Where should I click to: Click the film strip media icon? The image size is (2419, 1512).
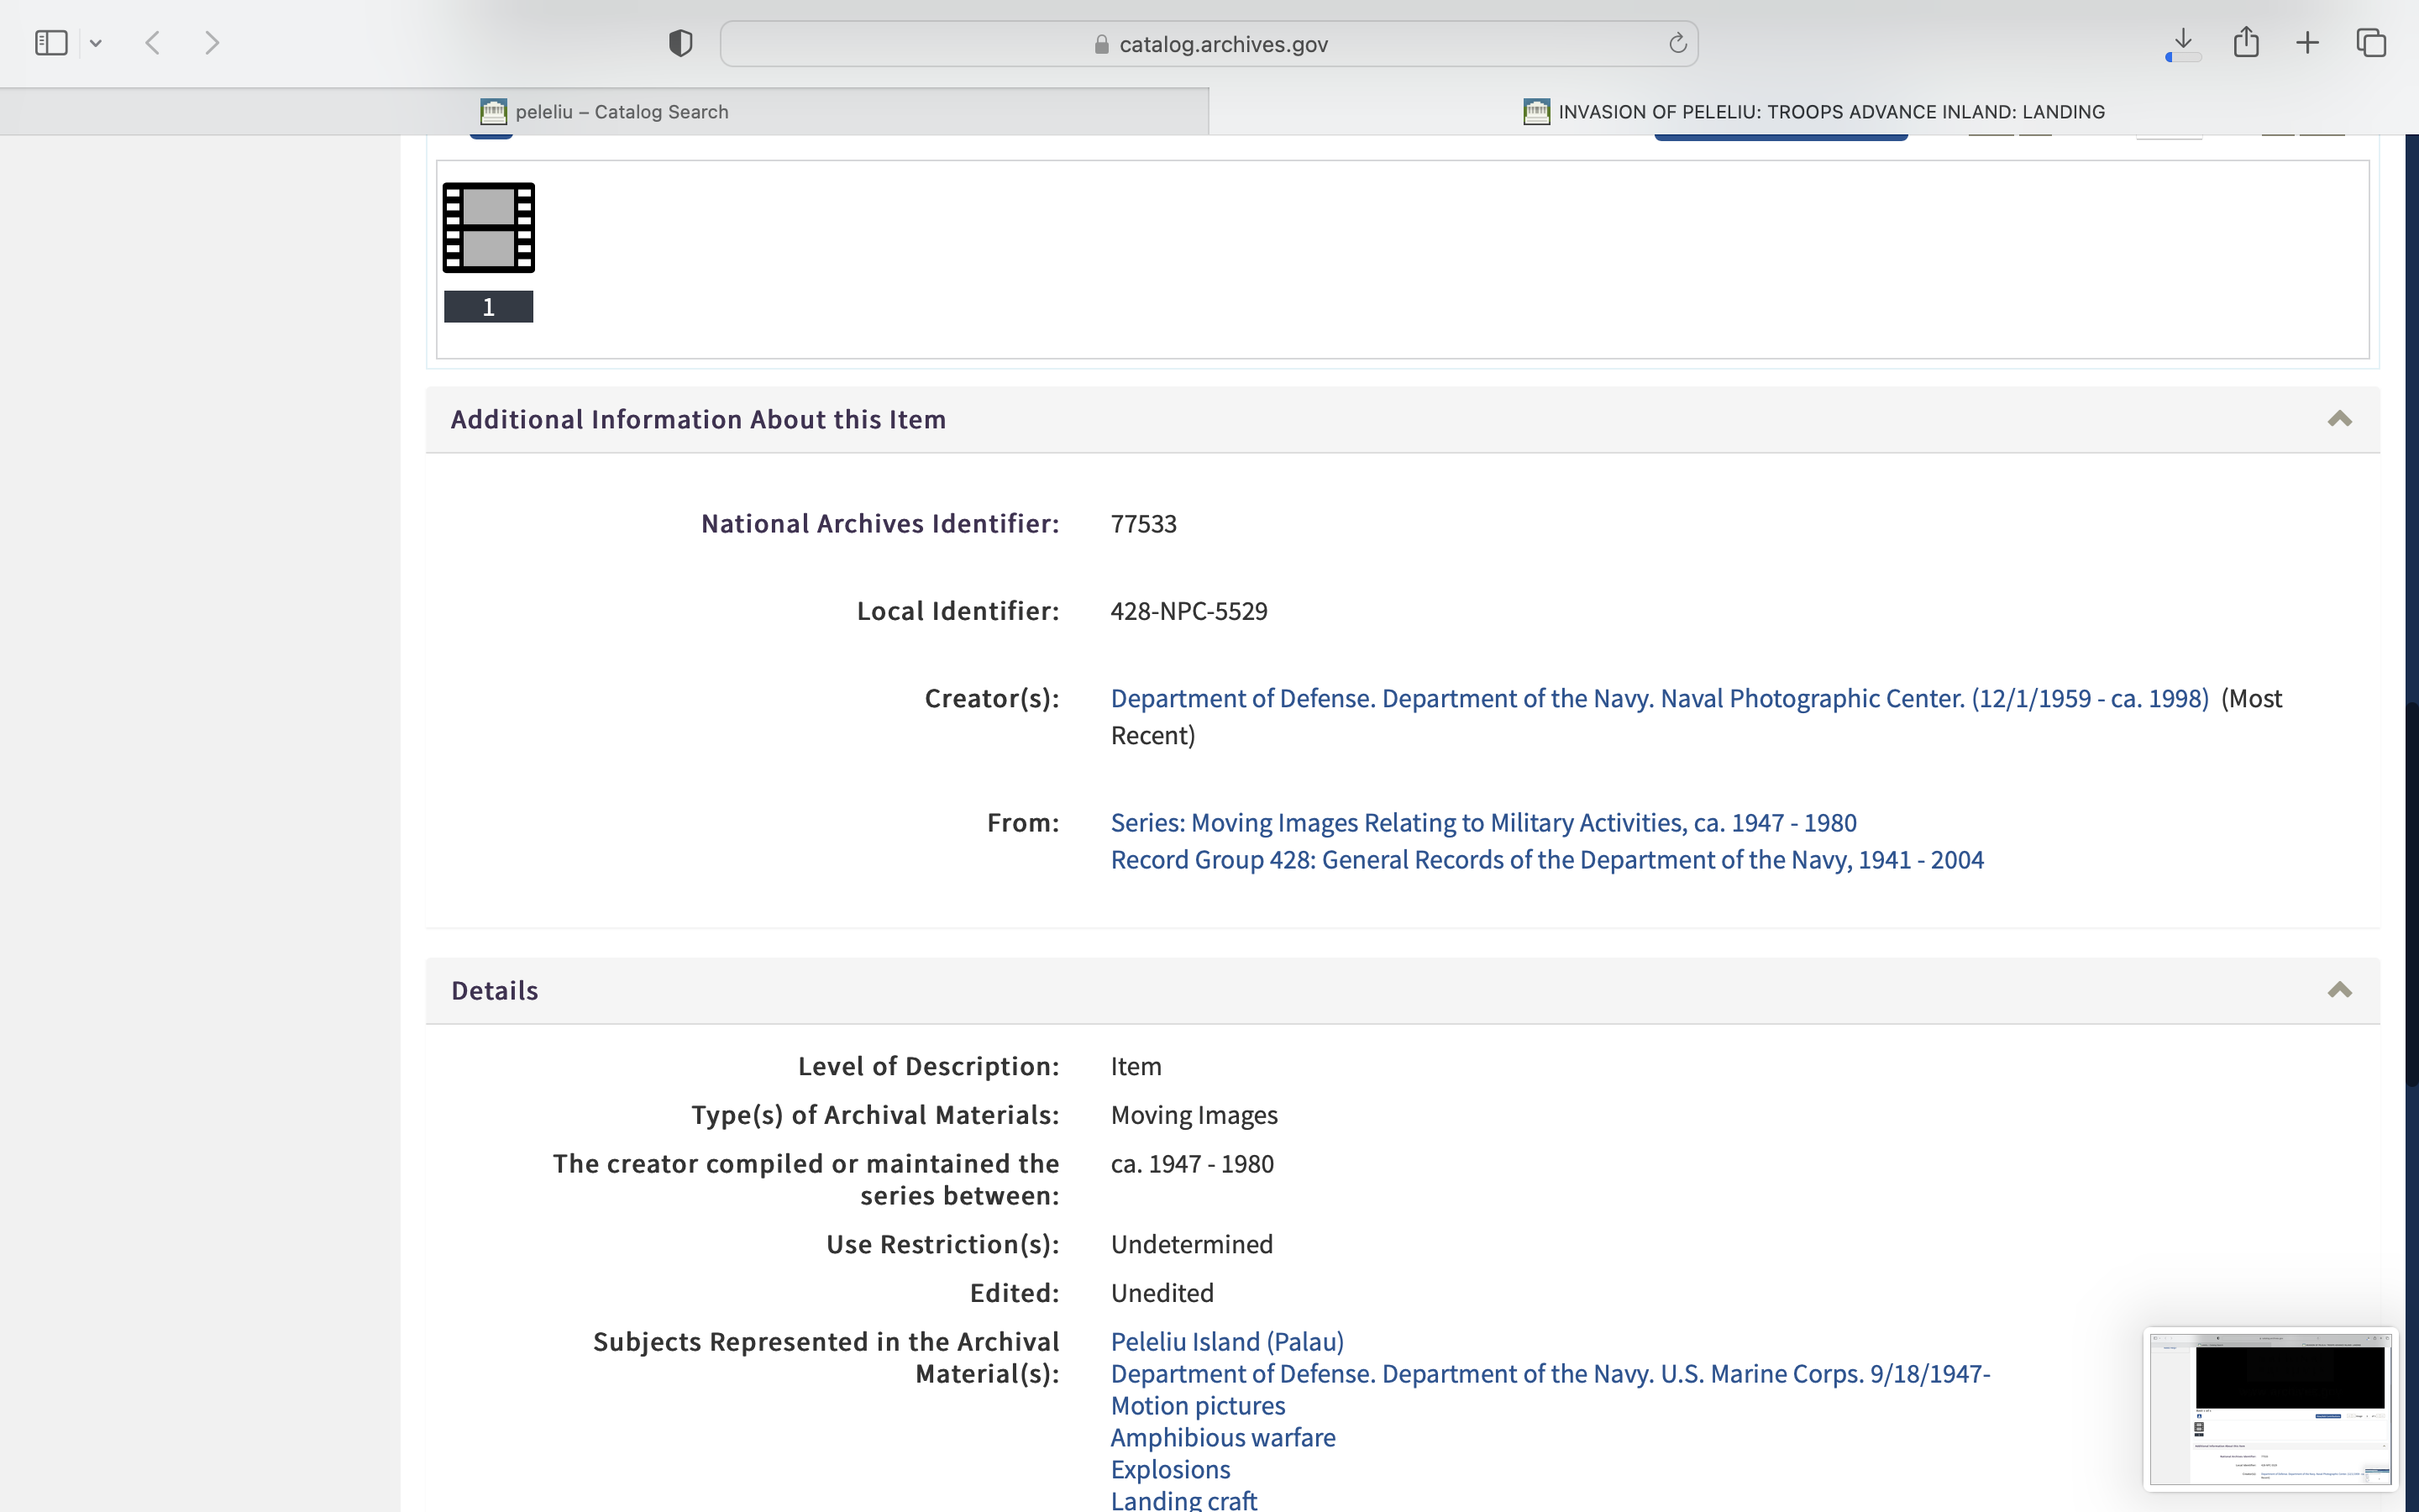click(488, 227)
